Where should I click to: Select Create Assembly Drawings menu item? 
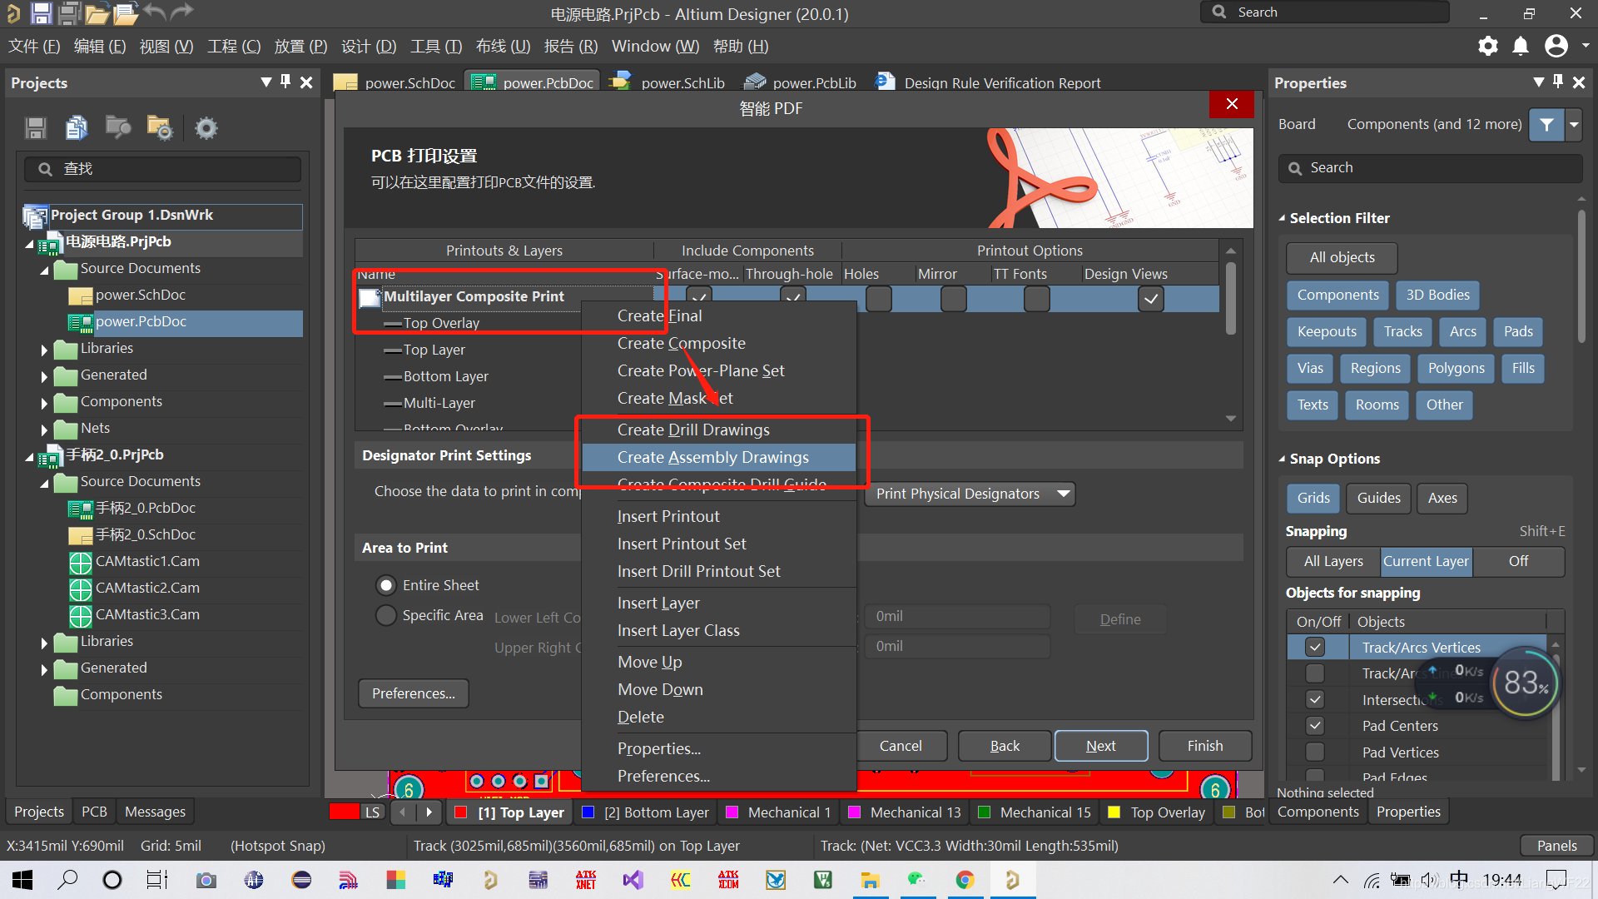[712, 457]
